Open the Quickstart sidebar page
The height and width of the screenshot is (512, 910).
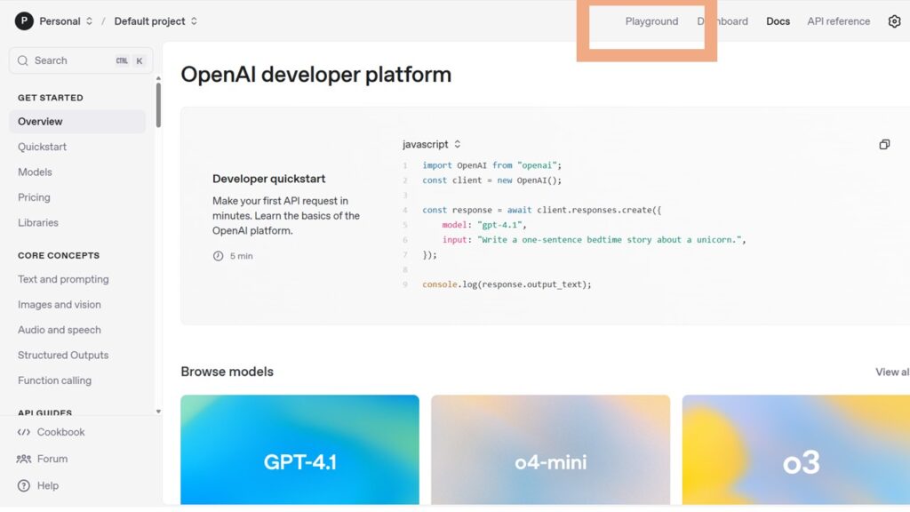42,147
